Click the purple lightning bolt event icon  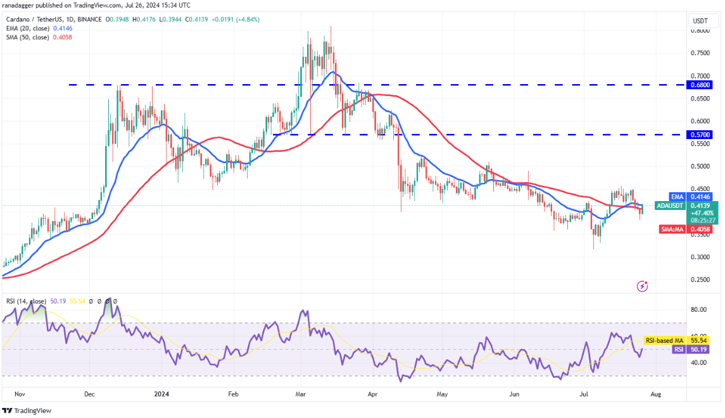(x=642, y=286)
